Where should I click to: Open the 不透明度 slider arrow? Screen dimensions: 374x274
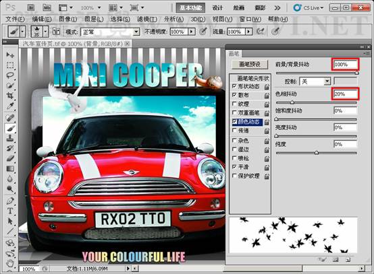(192, 32)
